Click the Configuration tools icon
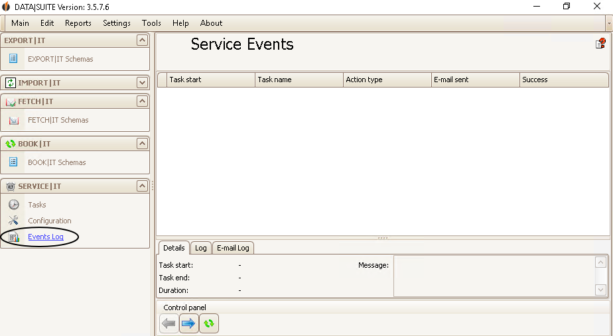Screen dimensions: 613x336 coord(14,220)
